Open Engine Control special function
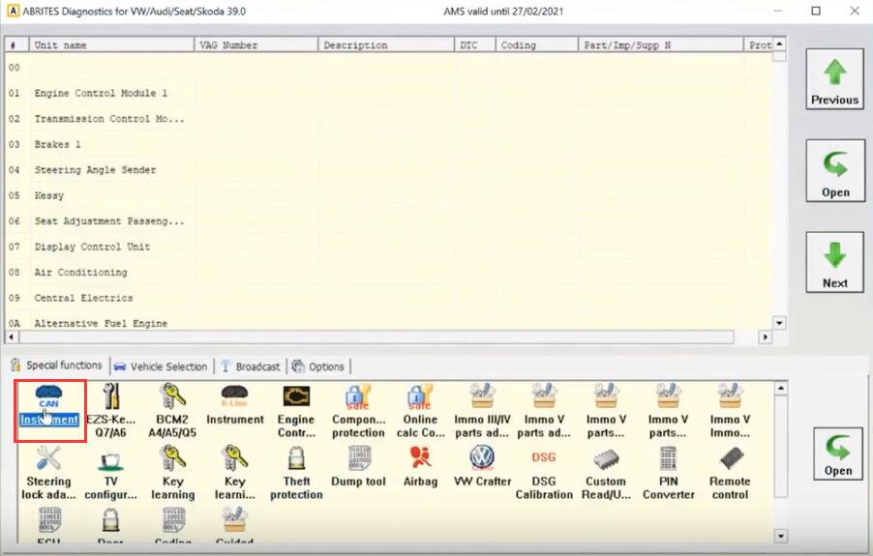 pos(296,411)
